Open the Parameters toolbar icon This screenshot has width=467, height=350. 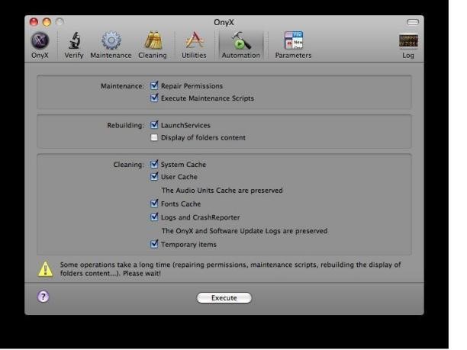pyautogui.click(x=293, y=40)
